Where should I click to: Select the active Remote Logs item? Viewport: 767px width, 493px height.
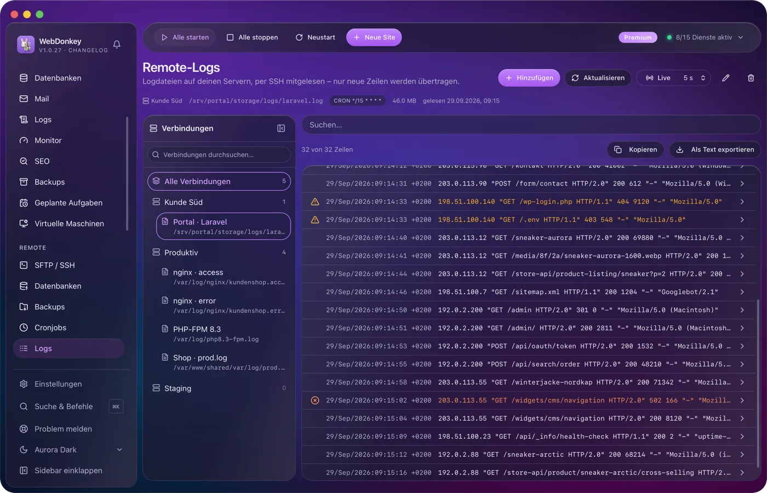pyautogui.click(x=69, y=348)
